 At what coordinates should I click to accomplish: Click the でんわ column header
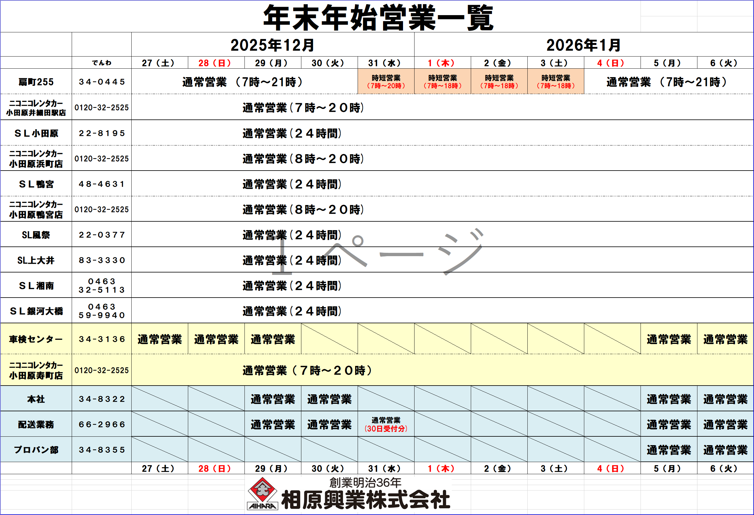[x=102, y=63]
